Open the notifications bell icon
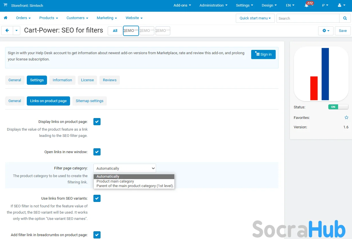The width and height of the screenshot is (352, 239). [x=306, y=5]
